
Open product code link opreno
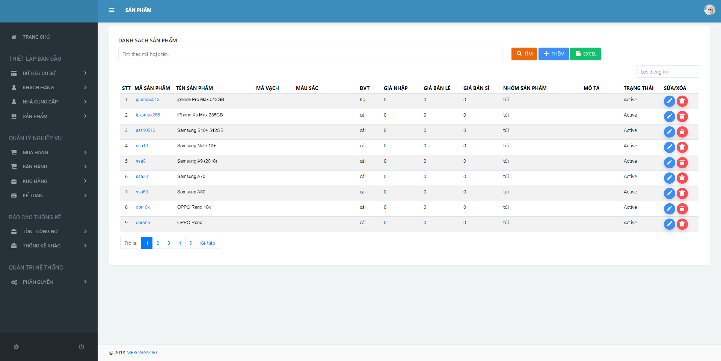tap(143, 223)
